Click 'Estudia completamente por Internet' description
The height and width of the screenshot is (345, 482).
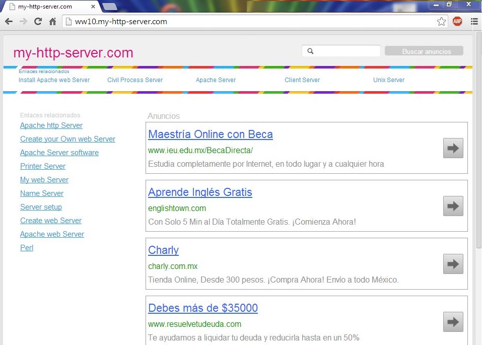[266, 164]
